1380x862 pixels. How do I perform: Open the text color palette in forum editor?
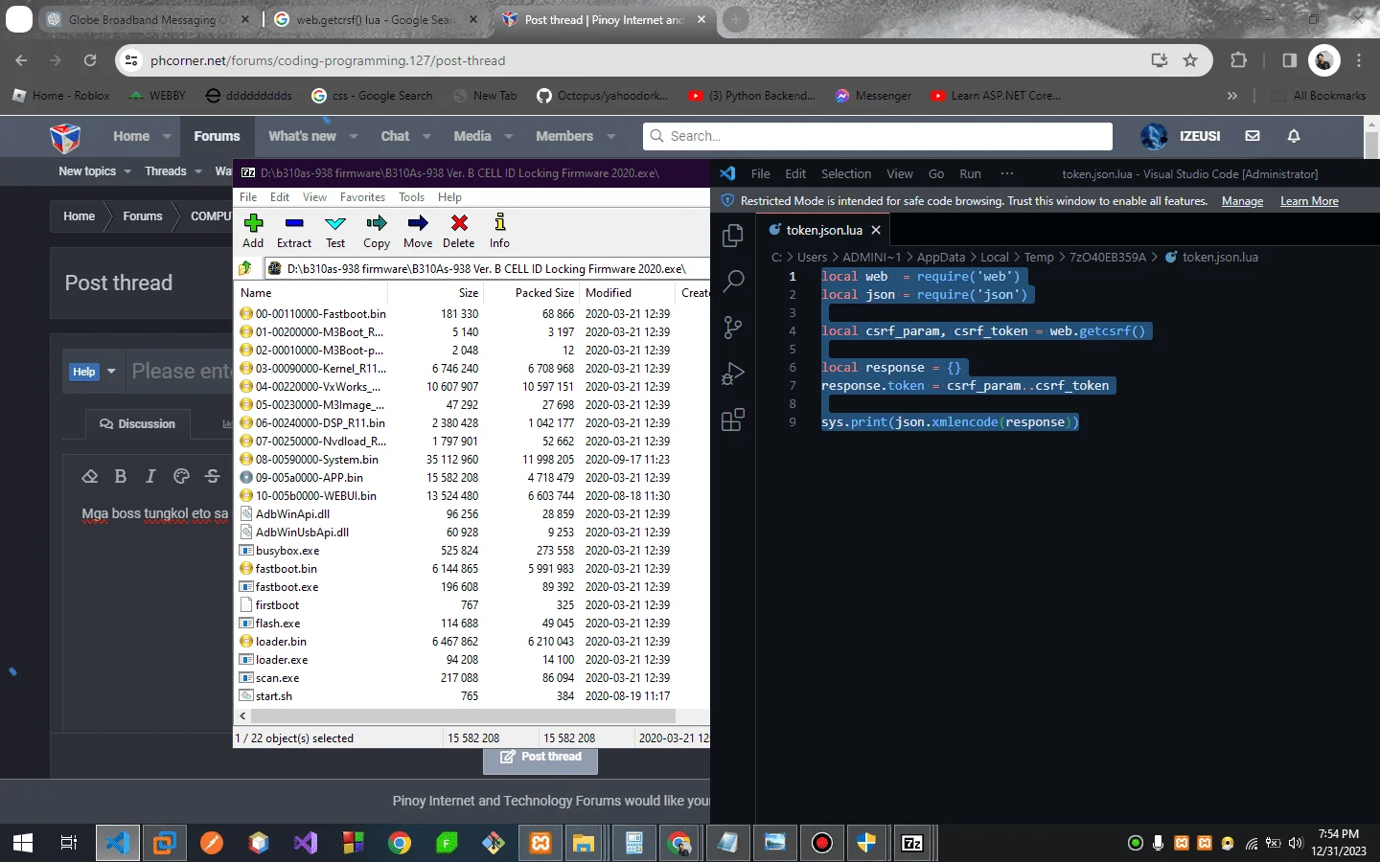click(x=181, y=476)
